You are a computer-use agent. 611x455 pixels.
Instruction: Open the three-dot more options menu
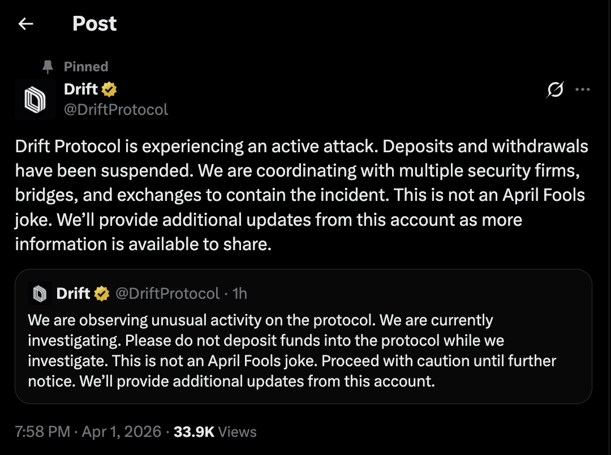tap(583, 89)
